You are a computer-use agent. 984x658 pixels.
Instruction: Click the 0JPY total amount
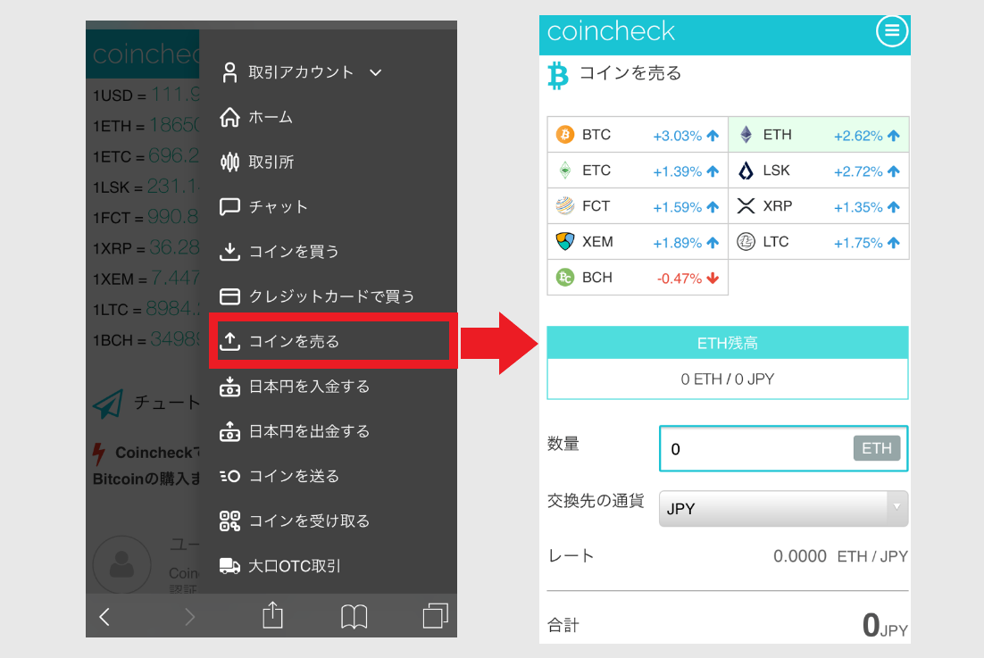[884, 625]
